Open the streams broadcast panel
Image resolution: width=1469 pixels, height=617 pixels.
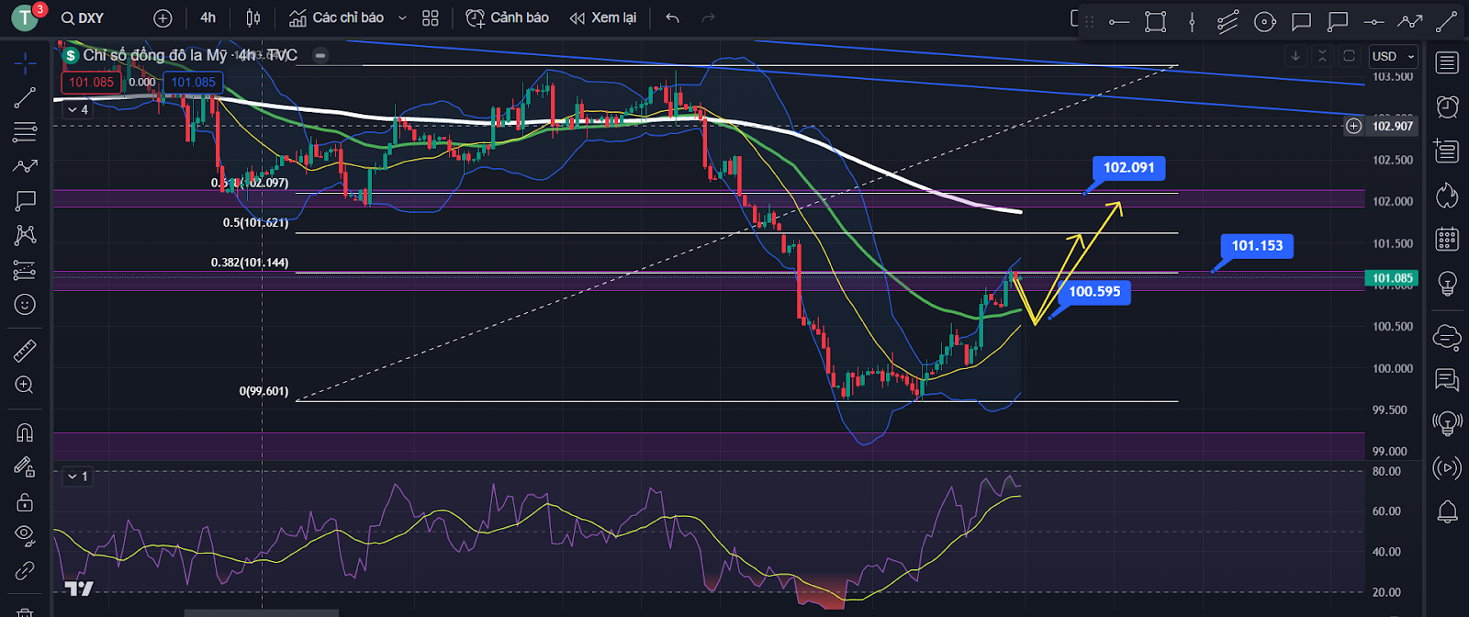pyautogui.click(x=1447, y=468)
